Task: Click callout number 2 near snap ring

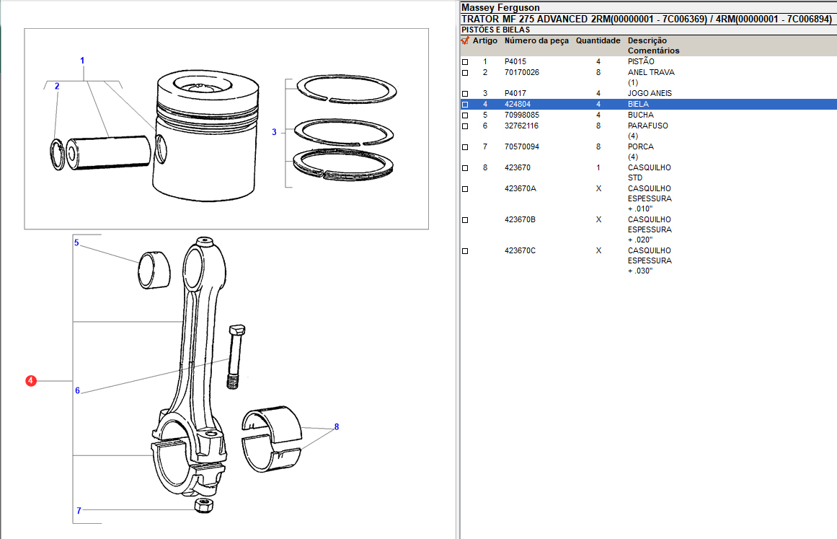Action: 57,86
